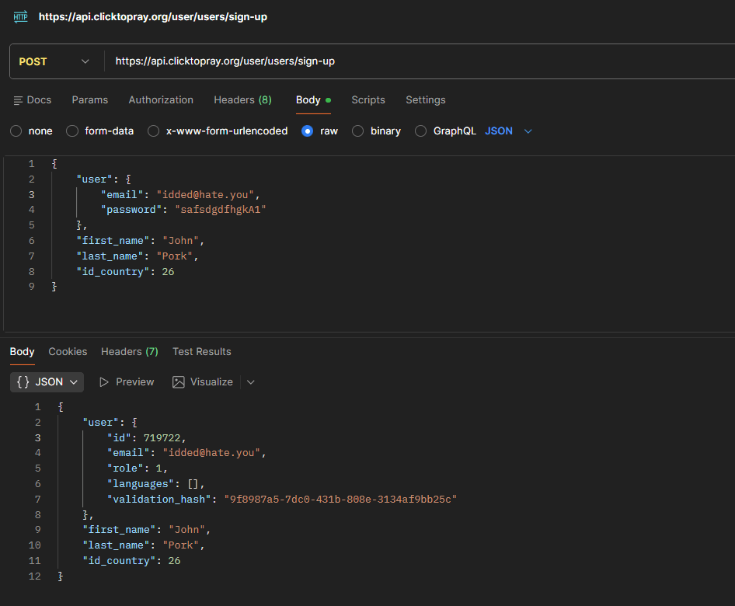Select the none body type

pyautogui.click(x=16, y=131)
